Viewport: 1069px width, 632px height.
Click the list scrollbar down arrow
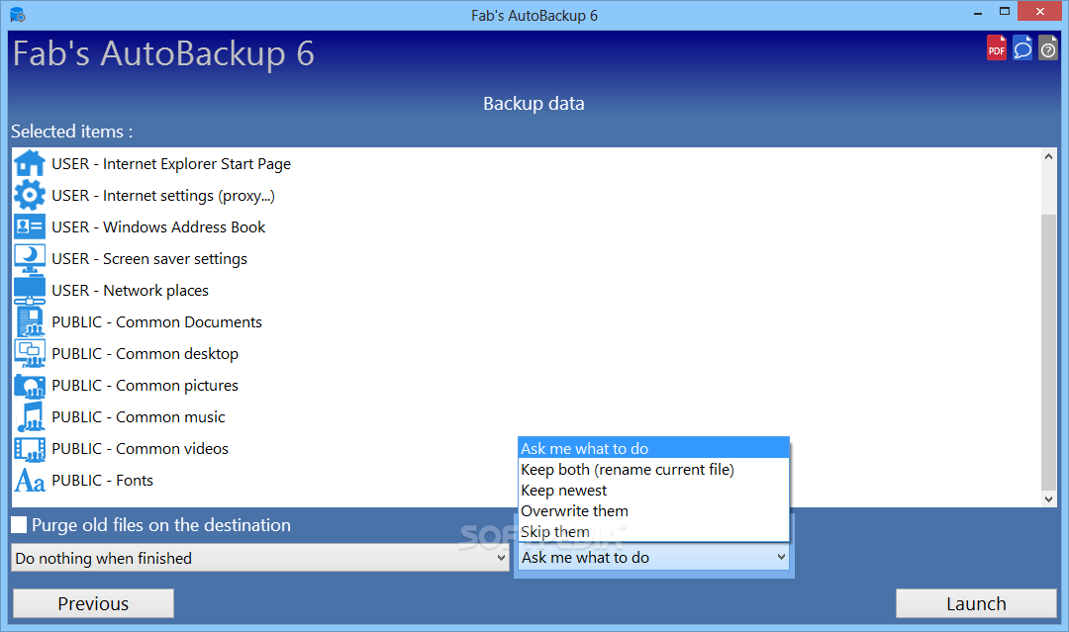click(x=1048, y=499)
